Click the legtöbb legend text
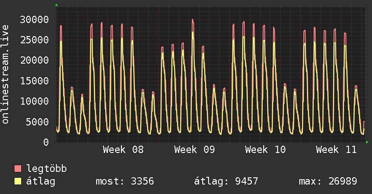Image resolution: width=372 pixels, height=194 pixels. 46,169
